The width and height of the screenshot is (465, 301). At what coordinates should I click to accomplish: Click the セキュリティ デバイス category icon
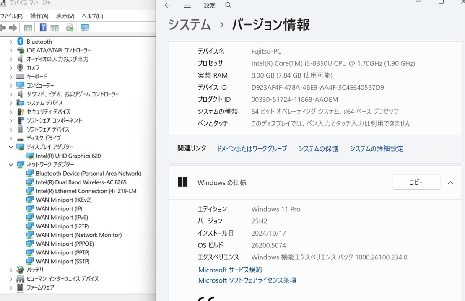pos(21,112)
